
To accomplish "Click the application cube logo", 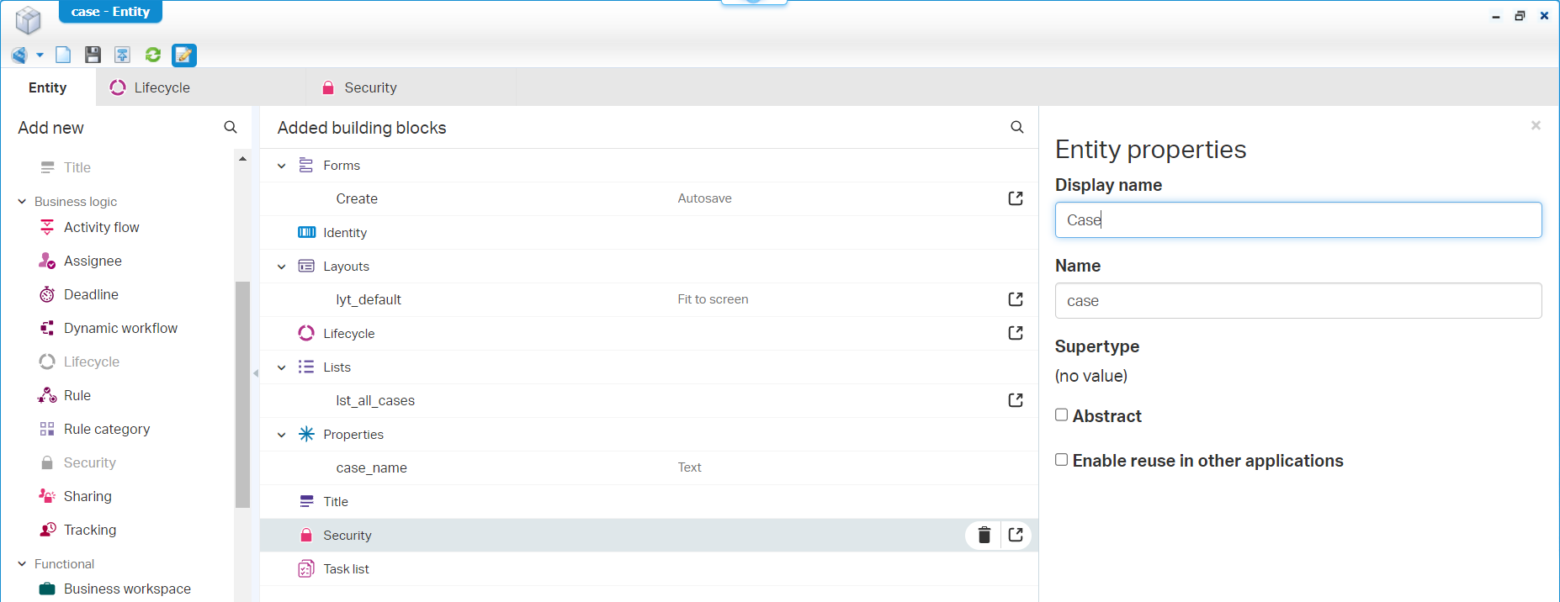I will [28, 20].
